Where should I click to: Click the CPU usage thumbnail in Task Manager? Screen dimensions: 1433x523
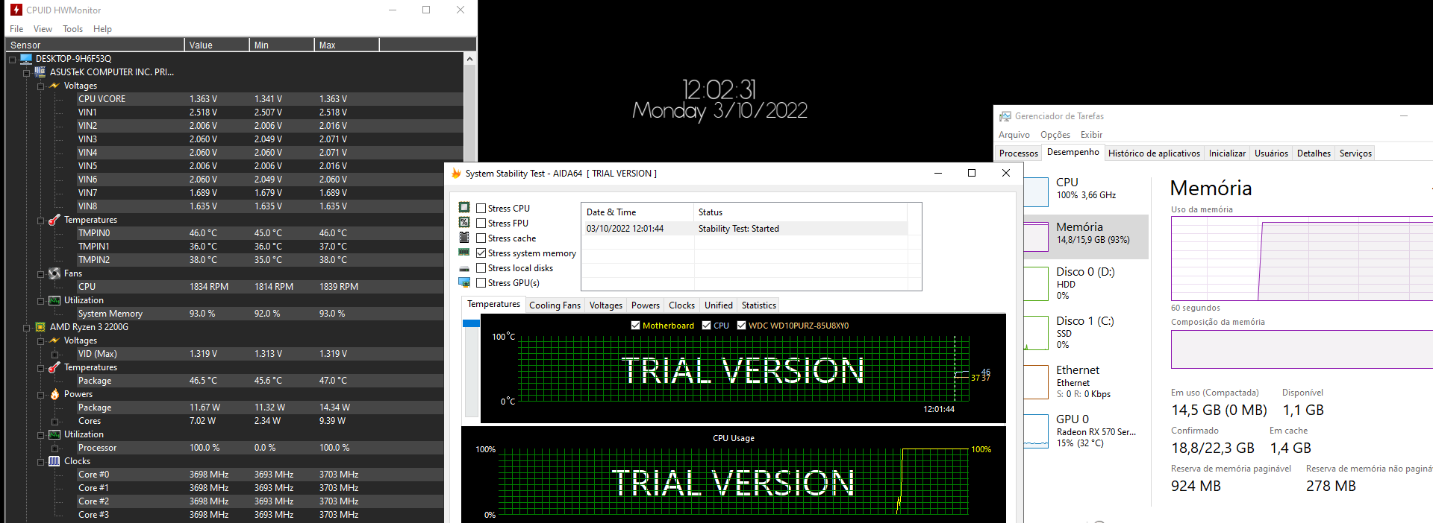[1036, 191]
